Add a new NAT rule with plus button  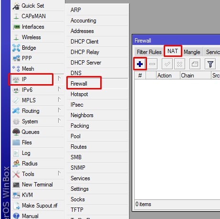[x=140, y=64]
